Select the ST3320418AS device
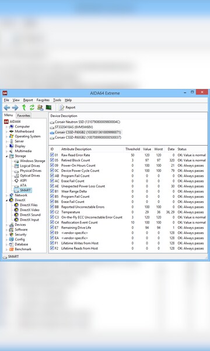This screenshot has height=351, width=210. (x=71, y=127)
